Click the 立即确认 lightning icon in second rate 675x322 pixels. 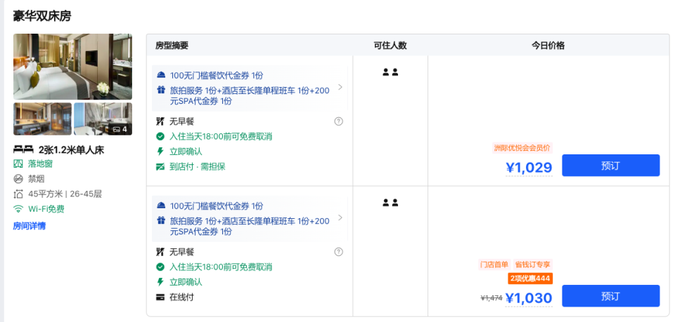[x=160, y=282]
